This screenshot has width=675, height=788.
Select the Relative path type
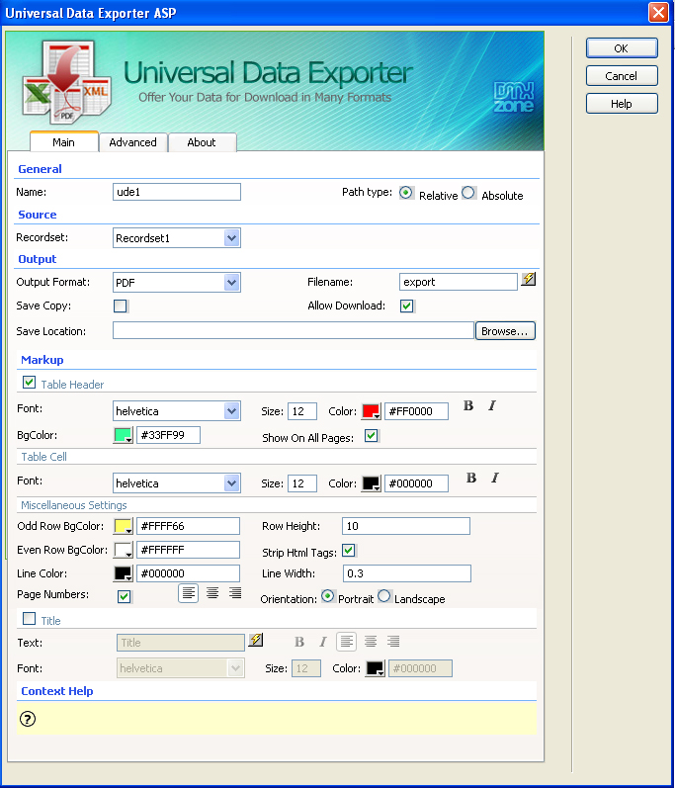click(x=406, y=193)
